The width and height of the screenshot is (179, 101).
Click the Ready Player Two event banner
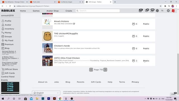click(x=10, y=87)
